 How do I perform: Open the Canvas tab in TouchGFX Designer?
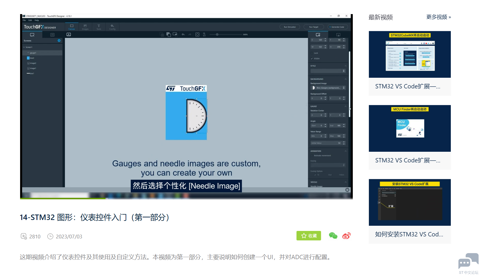(x=72, y=27)
